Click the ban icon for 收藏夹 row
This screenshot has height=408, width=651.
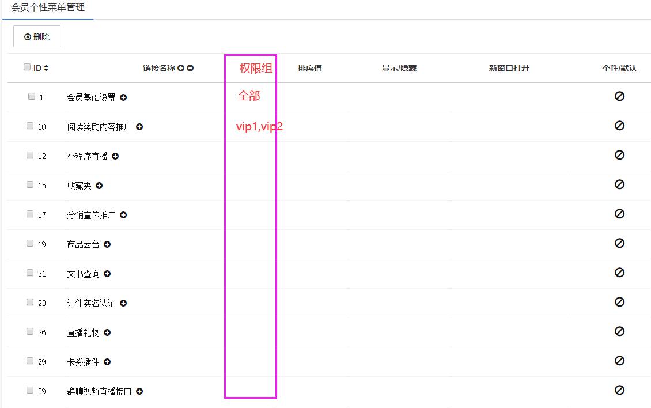pos(619,184)
